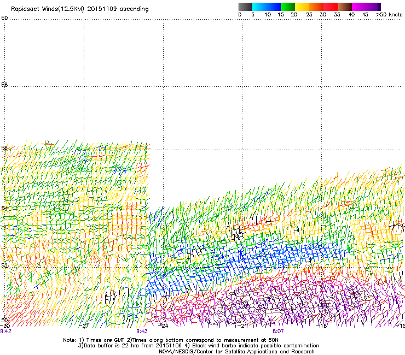Click the '25' legend scale value
405x355 pixels.
pos(309,15)
